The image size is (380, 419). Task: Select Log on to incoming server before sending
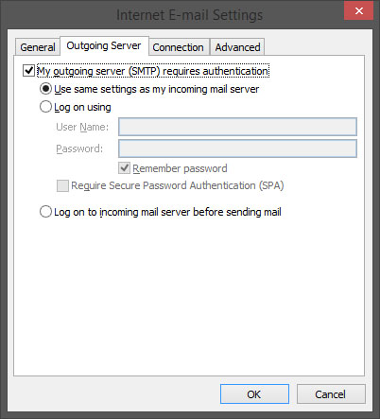(x=45, y=212)
